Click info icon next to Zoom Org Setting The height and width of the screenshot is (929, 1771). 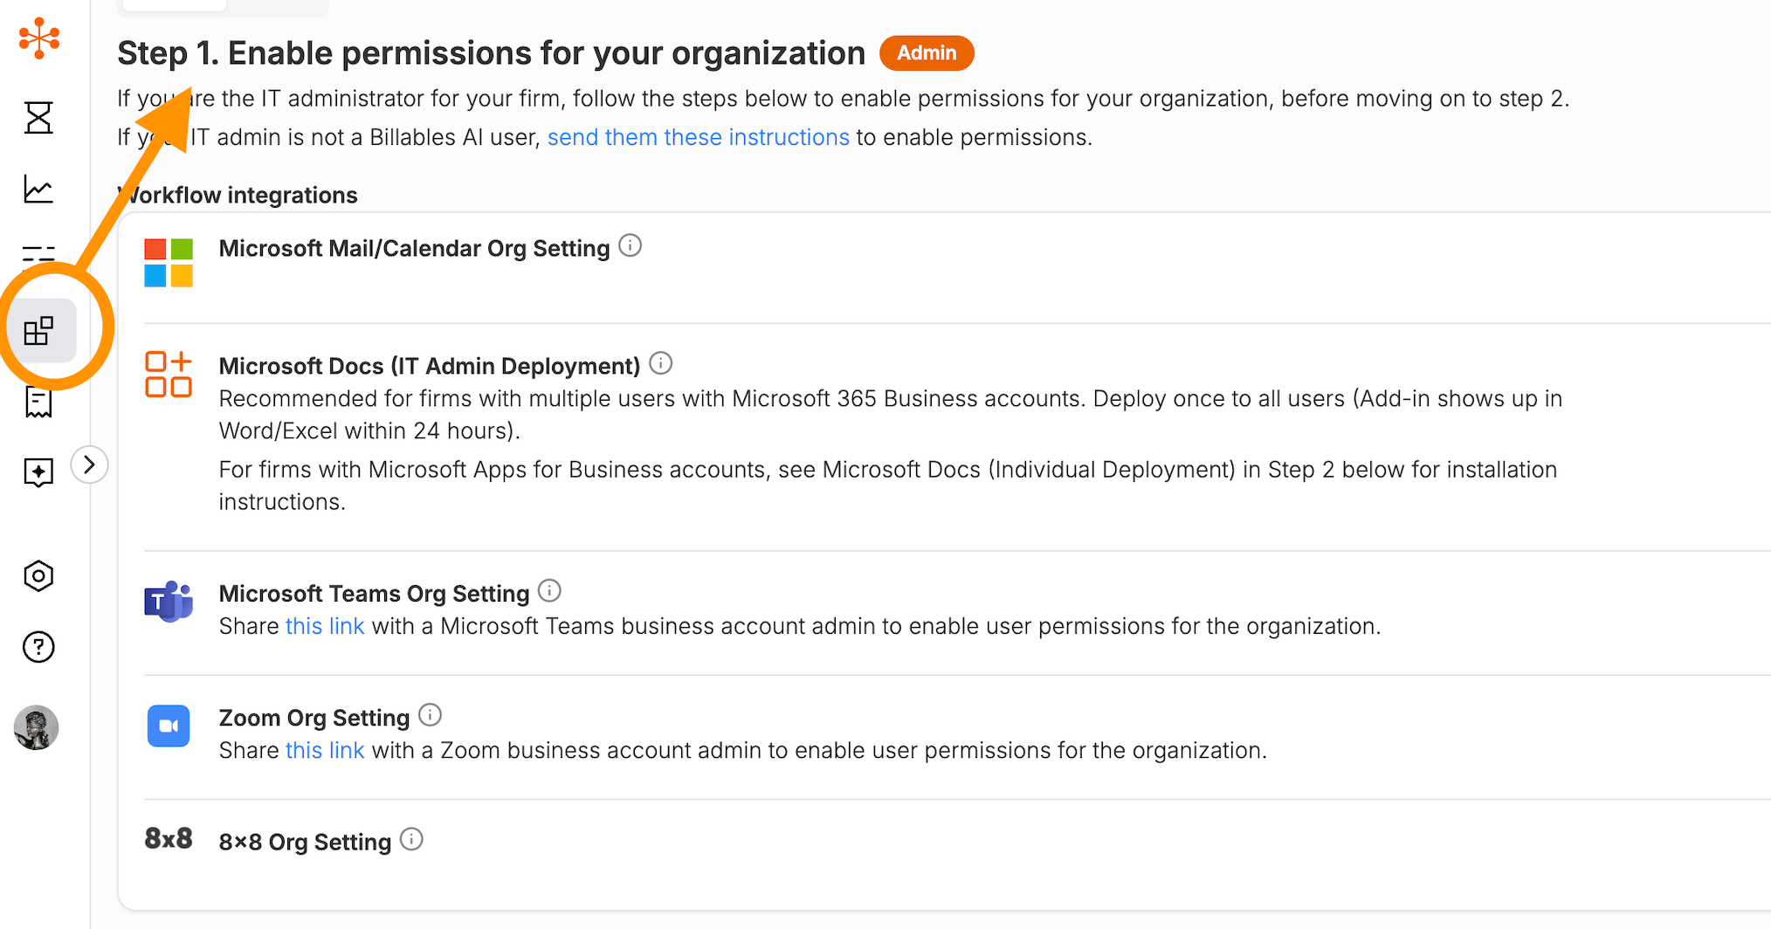[x=430, y=715]
